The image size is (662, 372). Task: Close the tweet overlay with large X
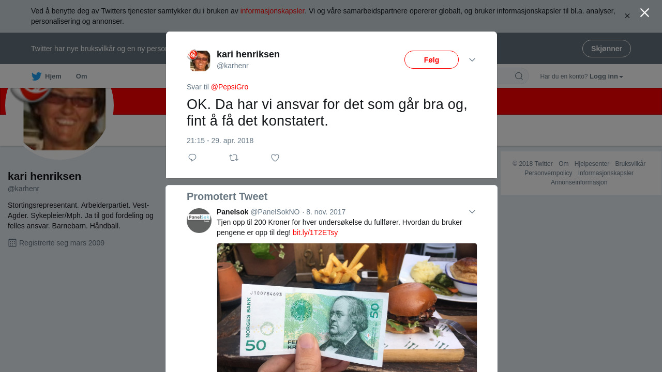click(x=644, y=13)
